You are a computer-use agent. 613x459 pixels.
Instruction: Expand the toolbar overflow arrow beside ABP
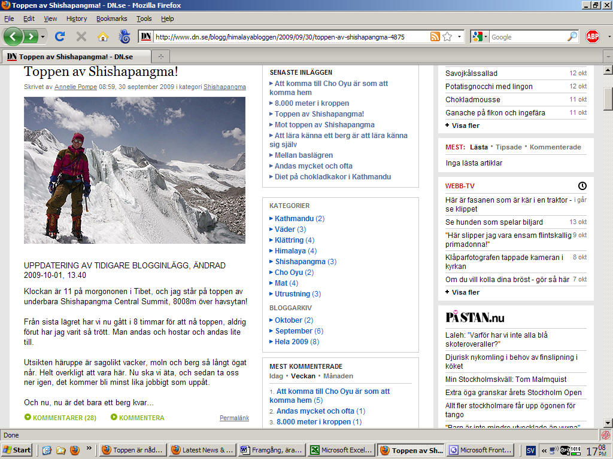609,36
